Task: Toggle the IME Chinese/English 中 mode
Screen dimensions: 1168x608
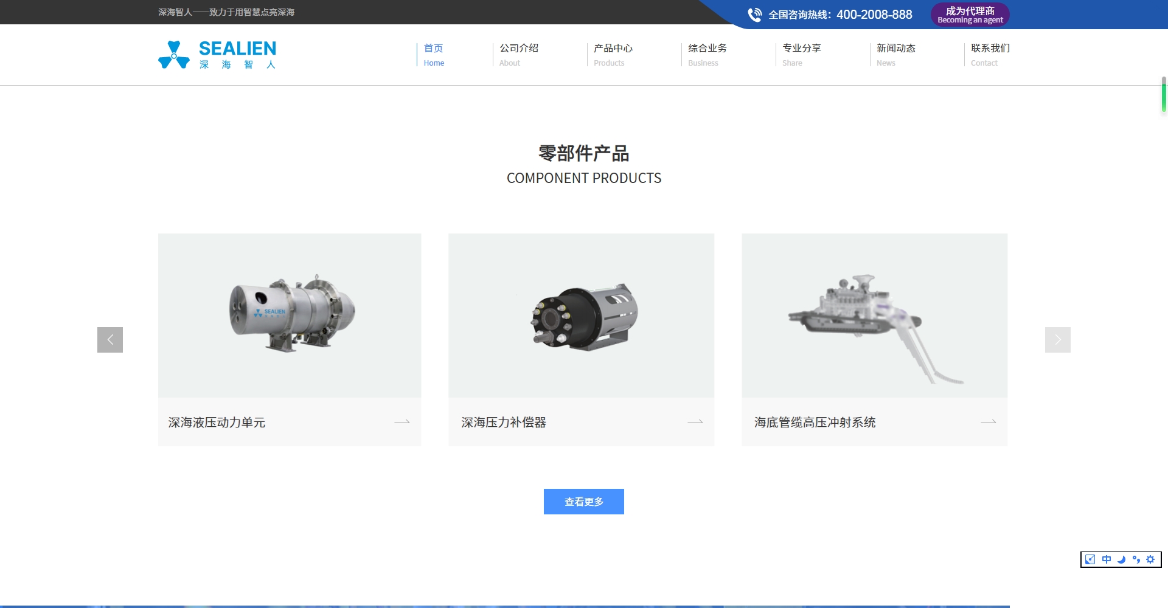Action: 1106,559
